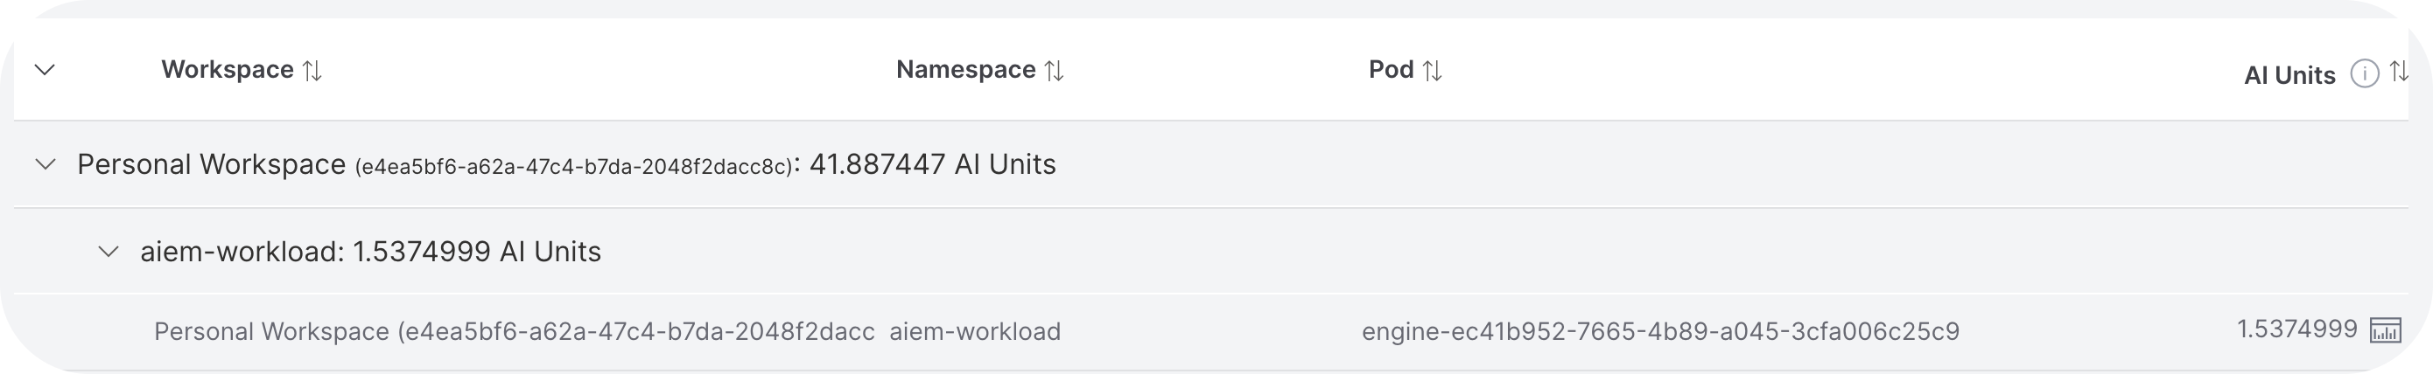Sort by AI Units using the arrows icon
Screen dimensions: 2433x374
[x=2399, y=72]
